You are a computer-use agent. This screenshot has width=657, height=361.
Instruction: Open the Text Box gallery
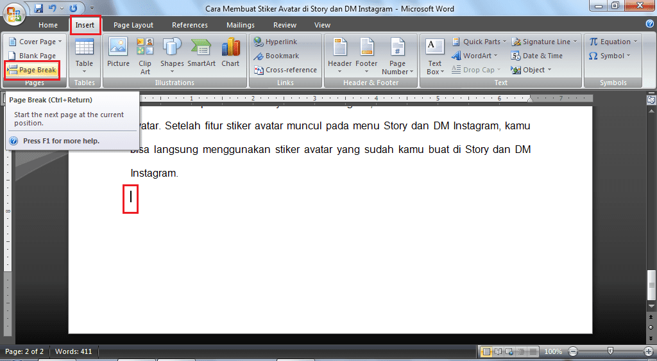click(434, 56)
